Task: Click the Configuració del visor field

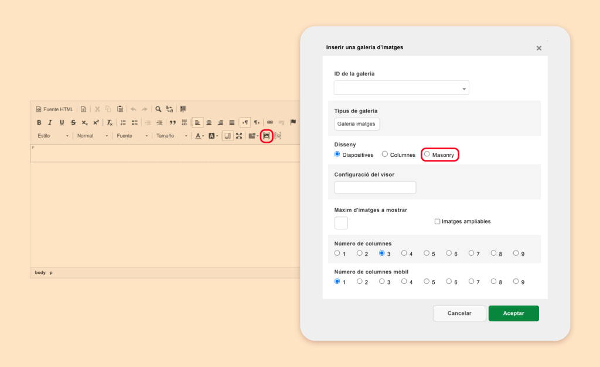Action: pyautogui.click(x=375, y=187)
